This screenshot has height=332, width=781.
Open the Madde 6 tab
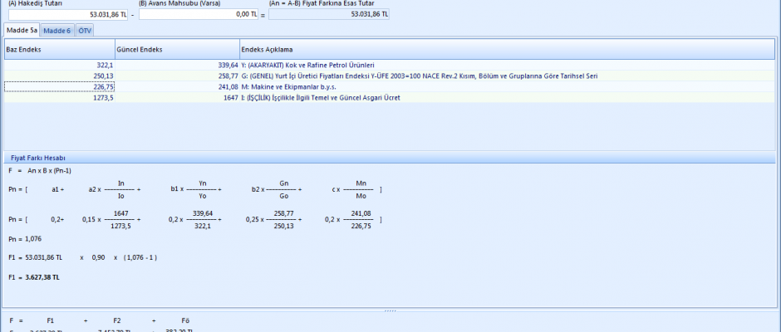pyautogui.click(x=57, y=31)
